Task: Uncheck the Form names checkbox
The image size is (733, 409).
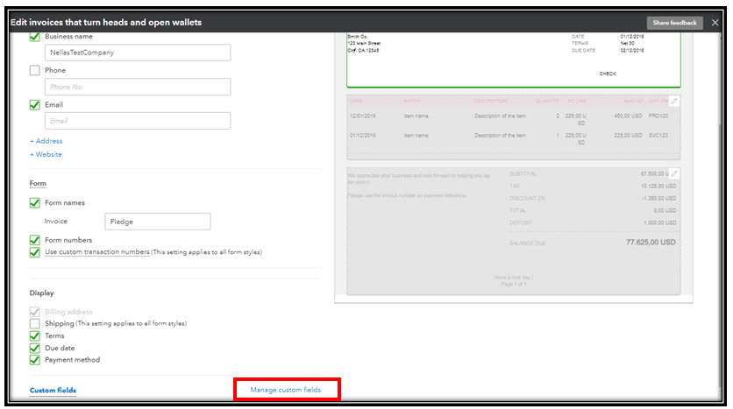Action: click(x=35, y=203)
